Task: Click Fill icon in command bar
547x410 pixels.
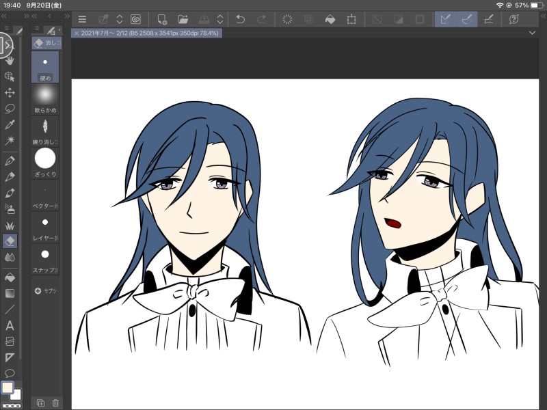Action: click(330, 19)
